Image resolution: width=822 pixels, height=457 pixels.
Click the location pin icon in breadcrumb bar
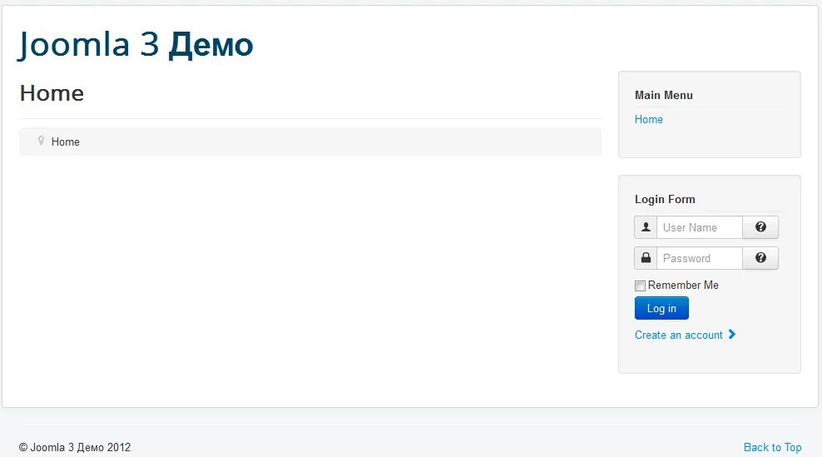(41, 142)
